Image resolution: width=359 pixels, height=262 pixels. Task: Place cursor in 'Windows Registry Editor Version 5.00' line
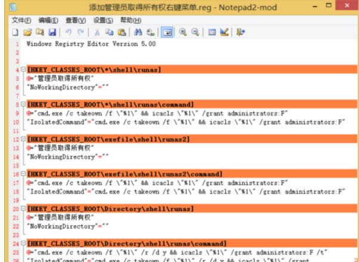(89, 44)
